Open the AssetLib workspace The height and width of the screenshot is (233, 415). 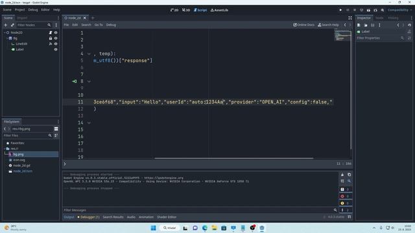pos(219,10)
